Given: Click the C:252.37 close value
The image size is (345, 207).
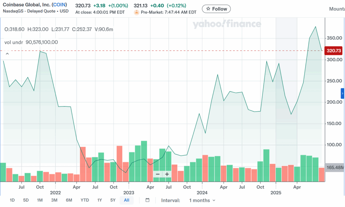Looking at the screenshot, I should [x=82, y=29].
